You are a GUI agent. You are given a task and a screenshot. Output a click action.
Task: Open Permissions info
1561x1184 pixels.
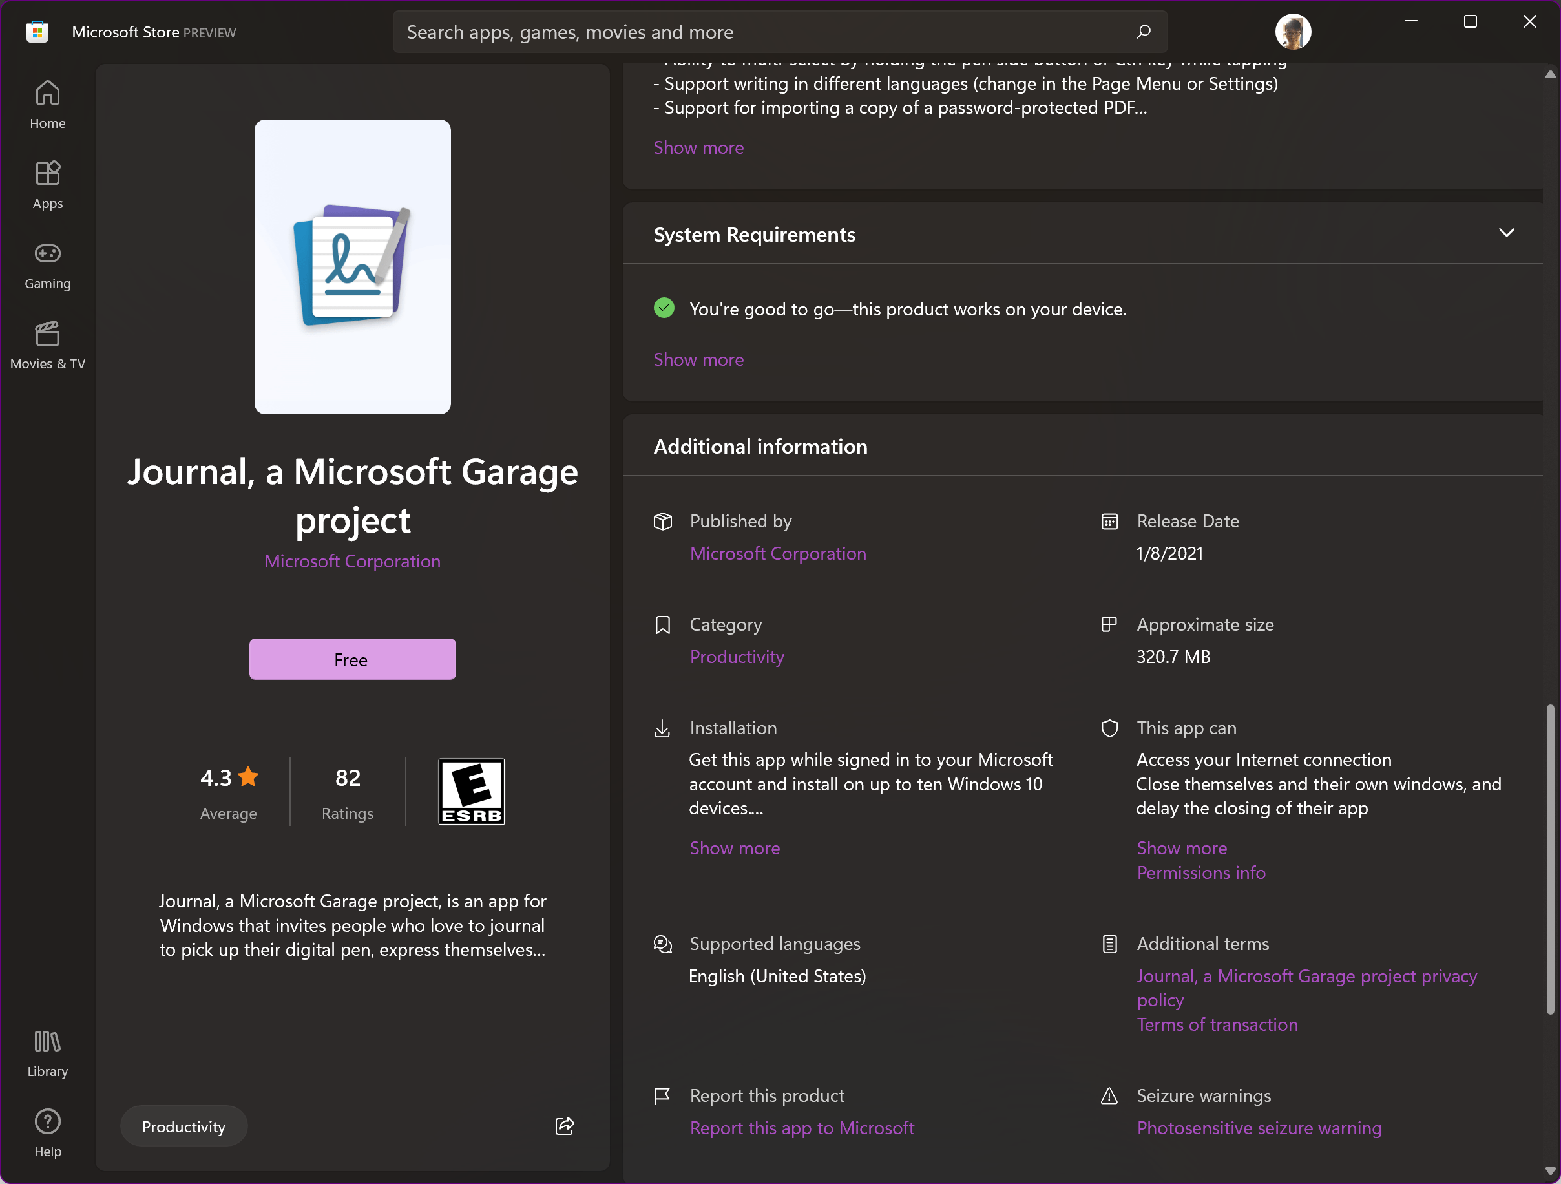point(1201,872)
